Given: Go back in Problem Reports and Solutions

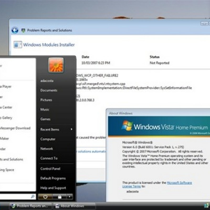Looking at the screenshot, I should [x=15, y=30].
